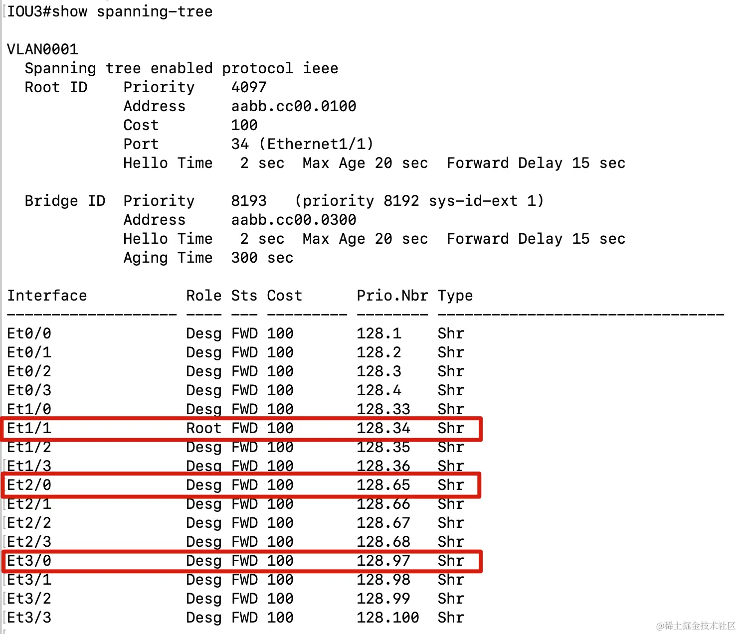Select interface Et0/0 row name
This screenshot has height=634, width=739.
pyautogui.click(x=29, y=333)
